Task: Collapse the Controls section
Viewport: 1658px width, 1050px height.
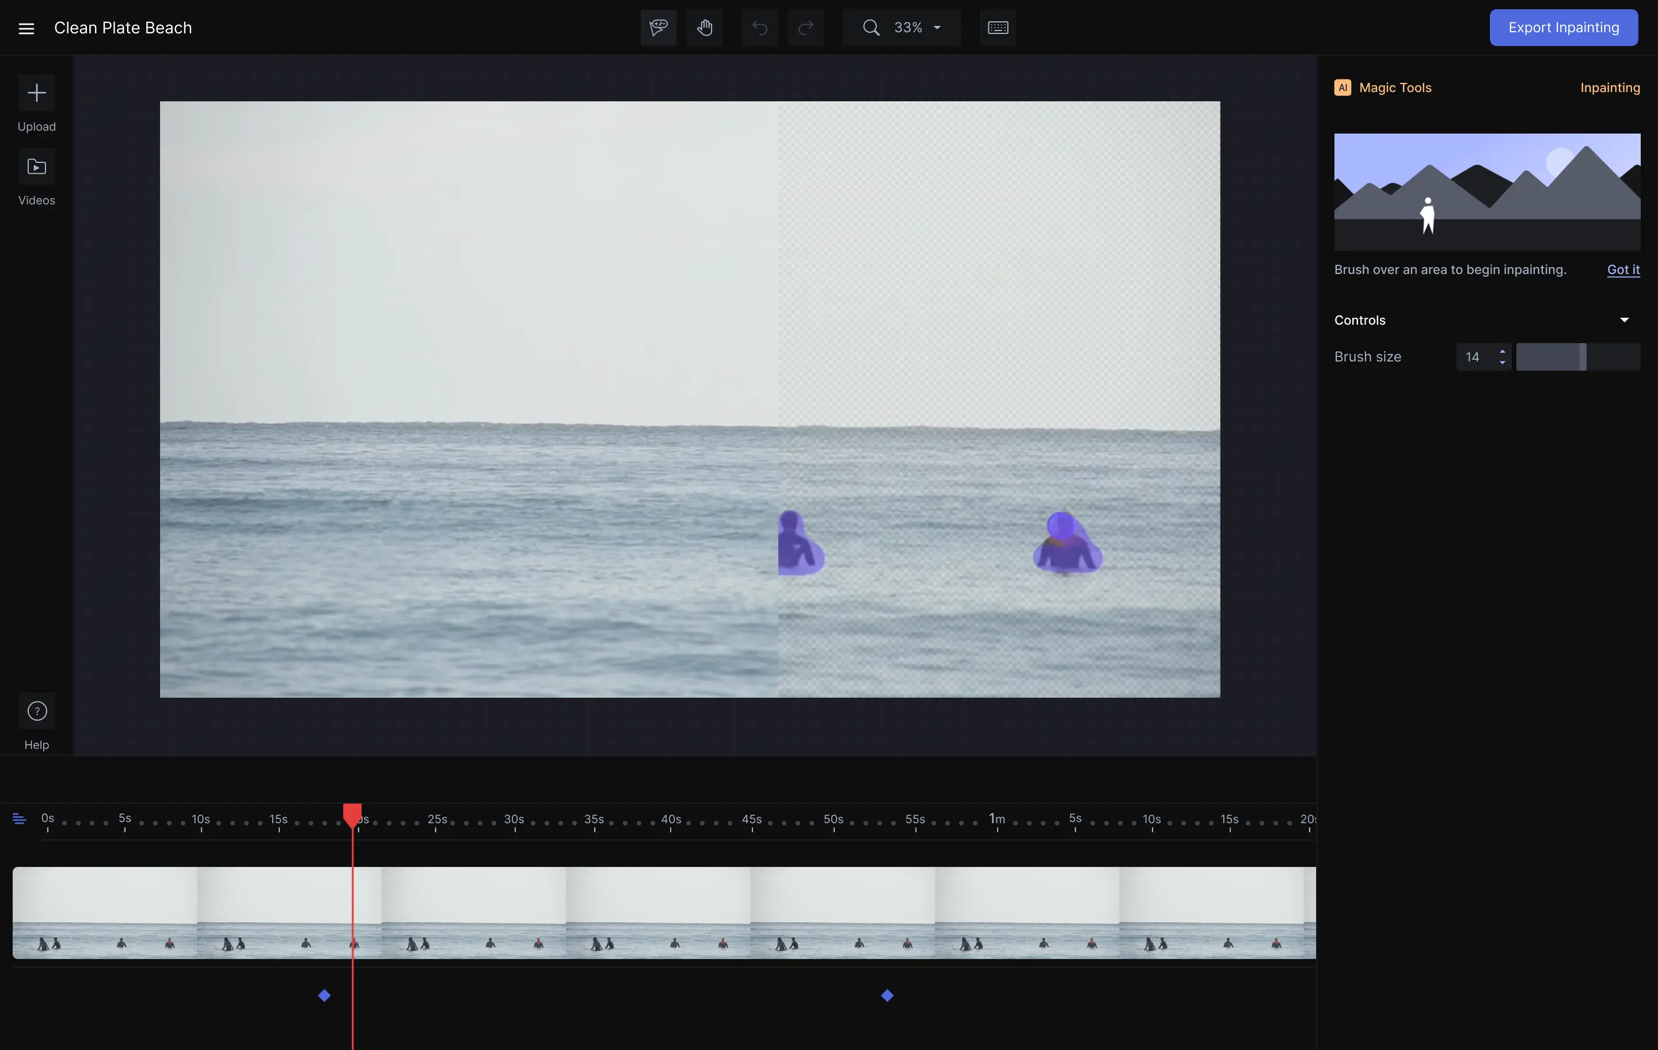Action: [x=1624, y=320]
